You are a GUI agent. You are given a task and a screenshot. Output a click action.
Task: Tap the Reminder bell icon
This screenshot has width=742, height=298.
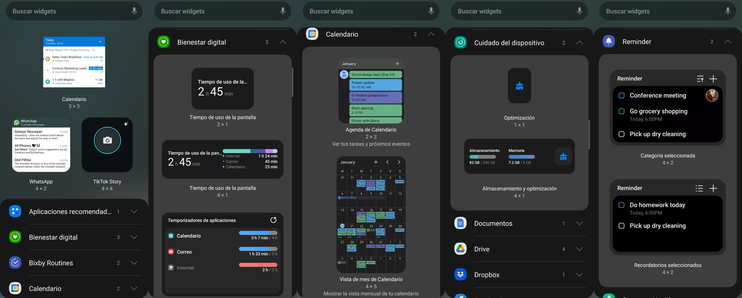609,41
